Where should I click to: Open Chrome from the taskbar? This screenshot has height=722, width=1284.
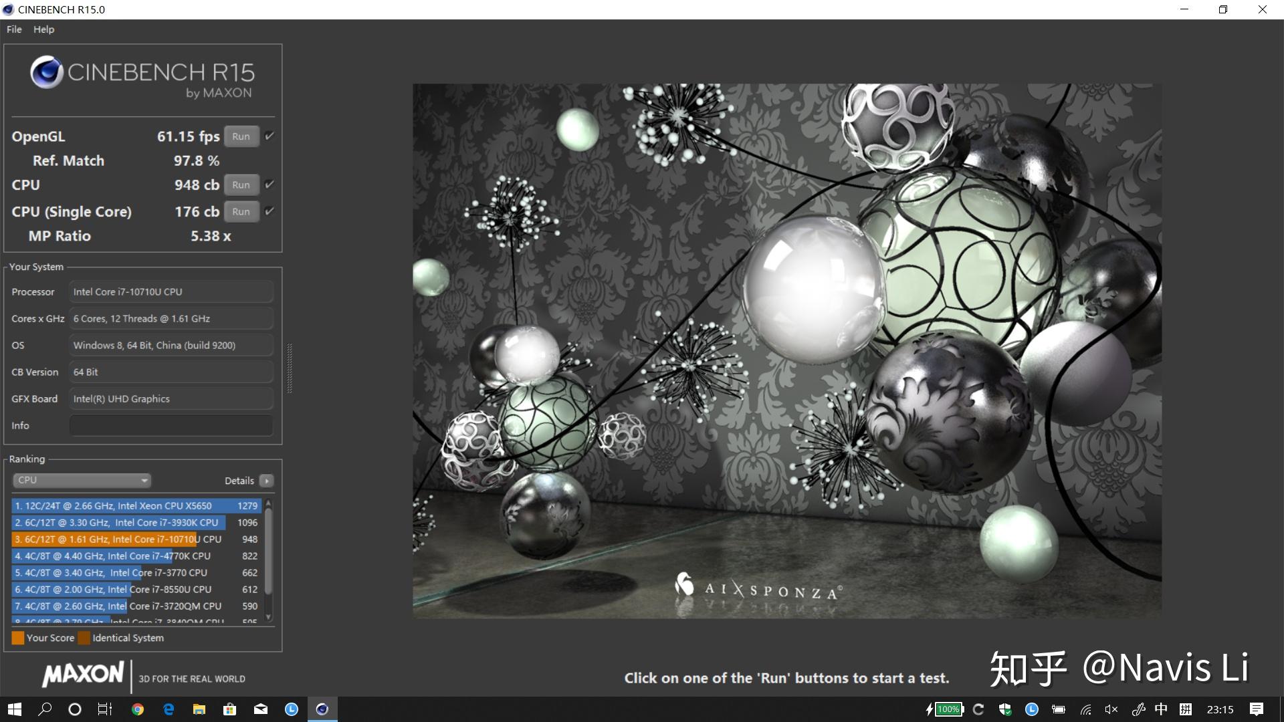(138, 709)
